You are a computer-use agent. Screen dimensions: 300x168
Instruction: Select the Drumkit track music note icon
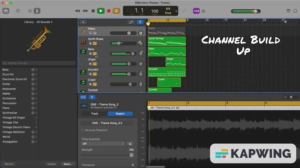coord(83,72)
